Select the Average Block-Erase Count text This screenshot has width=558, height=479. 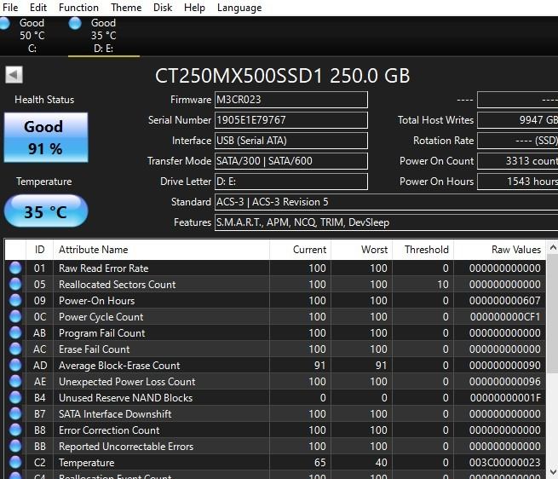(119, 366)
